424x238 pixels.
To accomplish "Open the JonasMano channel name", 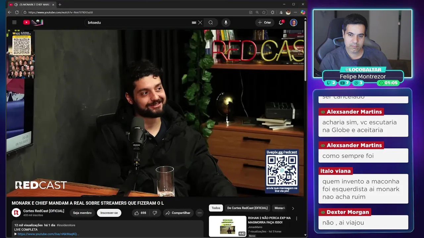I will click(x=255, y=227).
